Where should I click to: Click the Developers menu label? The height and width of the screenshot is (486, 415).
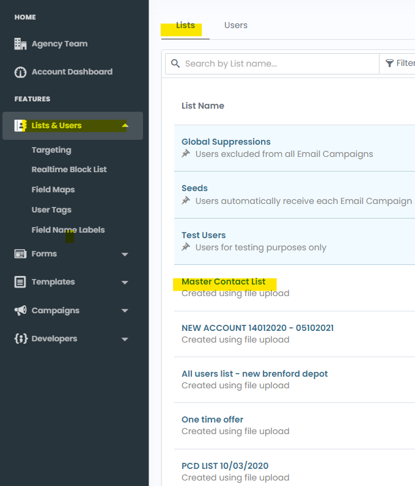(54, 339)
